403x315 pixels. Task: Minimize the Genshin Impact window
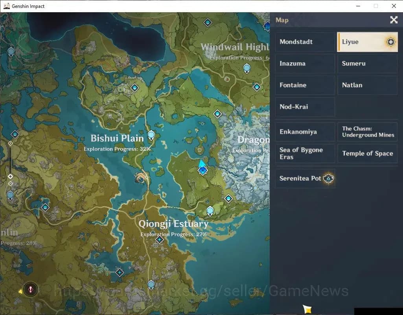(x=358, y=6)
